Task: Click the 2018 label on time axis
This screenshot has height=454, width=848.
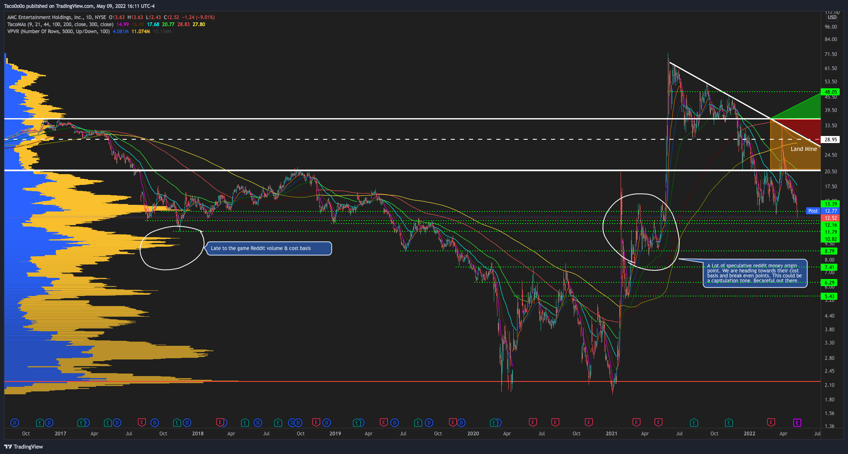Action: click(198, 434)
